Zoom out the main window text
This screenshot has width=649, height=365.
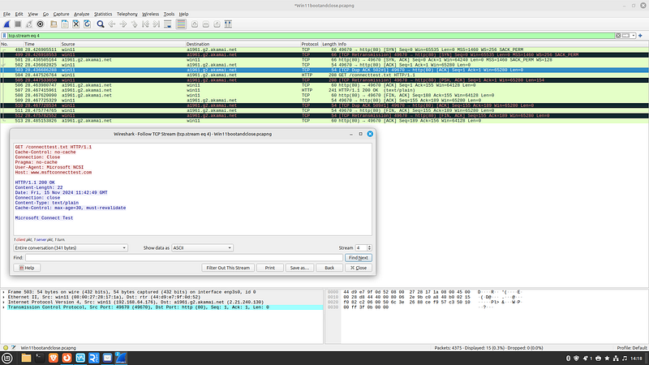coord(206,24)
